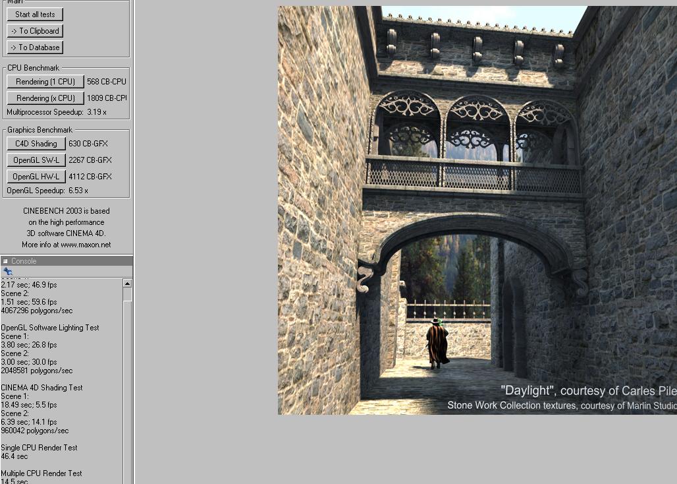Click the Console panel grip icon
The height and width of the screenshot is (484, 677).
pos(5,261)
